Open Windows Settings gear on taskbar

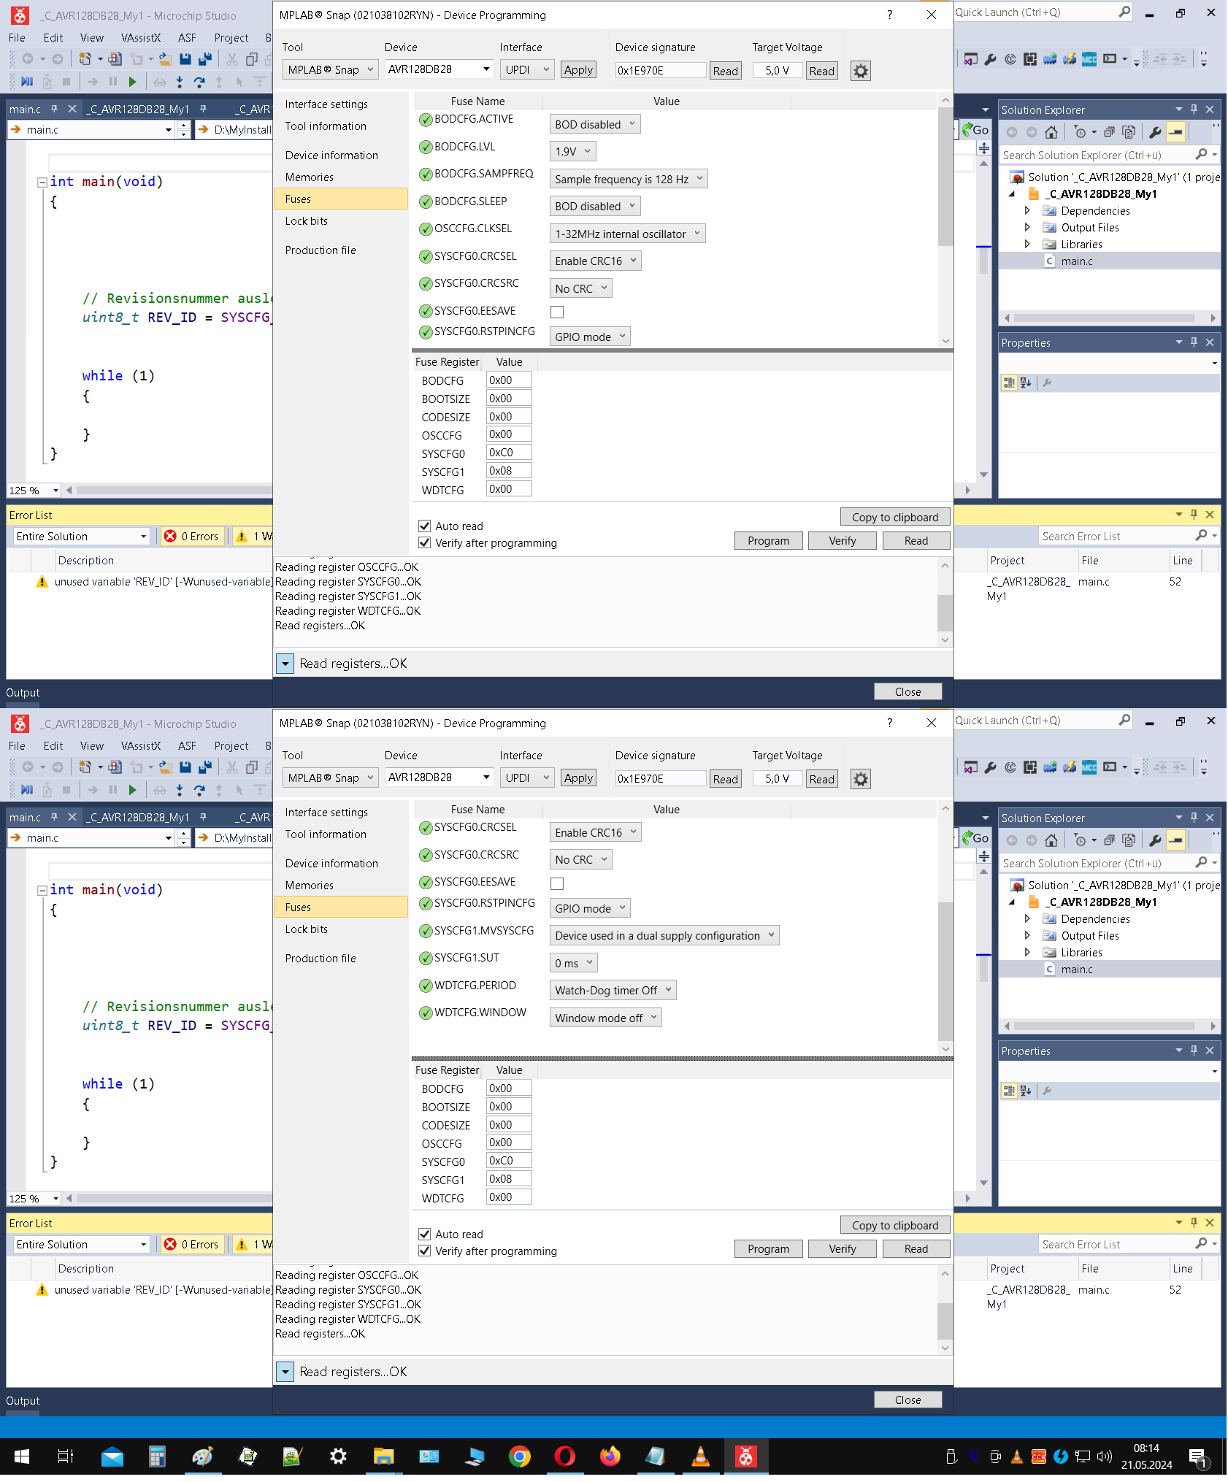pyautogui.click(x=338, y=1456)
